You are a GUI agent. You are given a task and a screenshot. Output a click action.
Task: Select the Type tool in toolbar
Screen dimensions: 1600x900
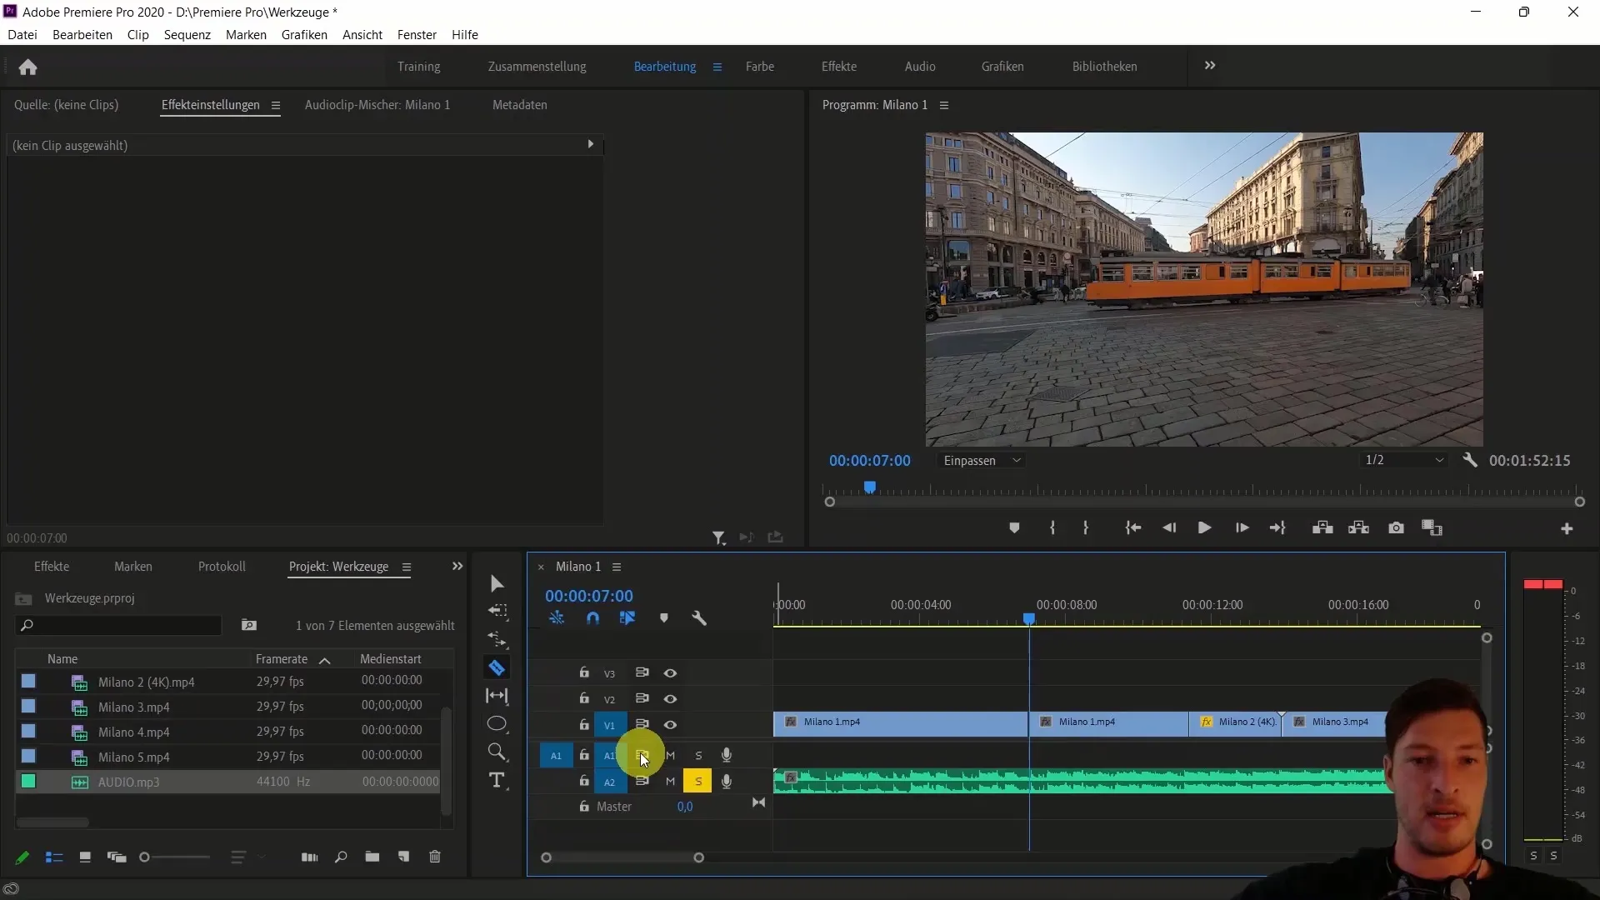coord(497,780)
